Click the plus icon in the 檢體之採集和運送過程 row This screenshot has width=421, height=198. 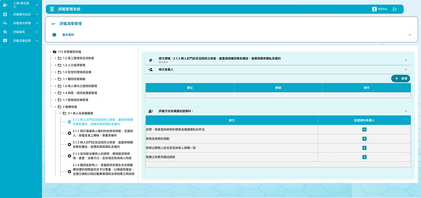tap(364, 157)
